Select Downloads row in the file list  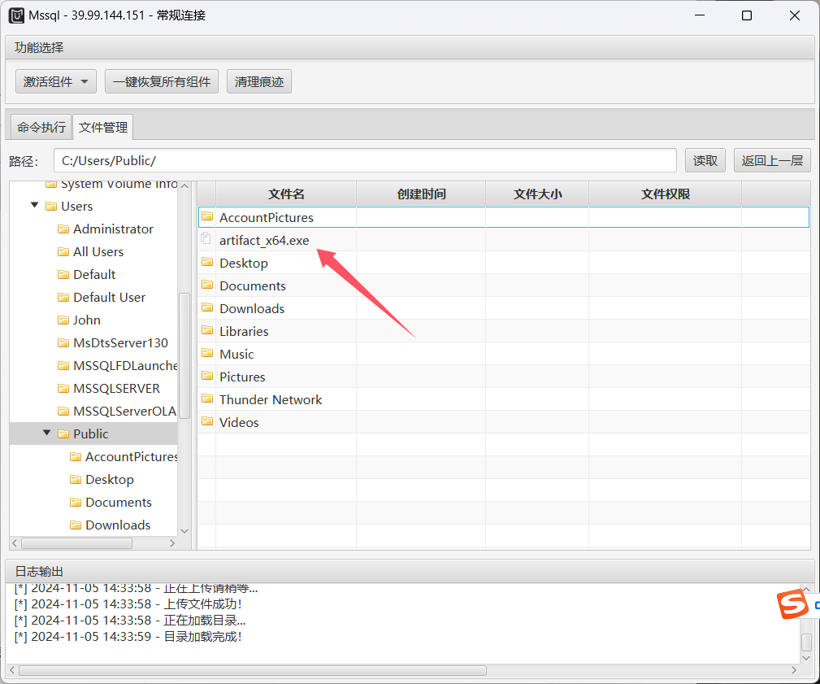point(504,308)
